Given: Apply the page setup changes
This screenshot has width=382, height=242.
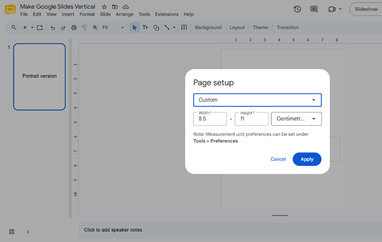Looking at the screenshot, I should 307,159.
